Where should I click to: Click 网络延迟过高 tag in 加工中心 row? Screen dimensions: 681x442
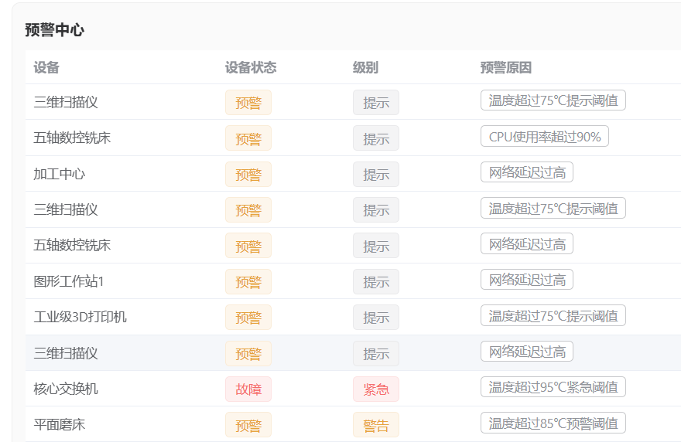point(527,172)
